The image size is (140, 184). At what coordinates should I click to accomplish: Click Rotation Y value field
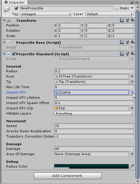pos(96,31)
